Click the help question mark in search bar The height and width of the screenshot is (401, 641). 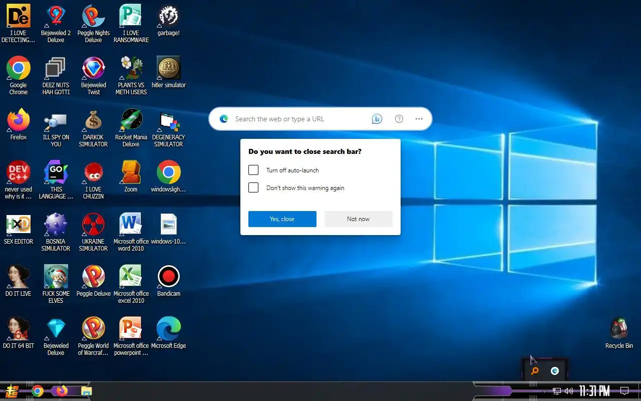(399, 119)
